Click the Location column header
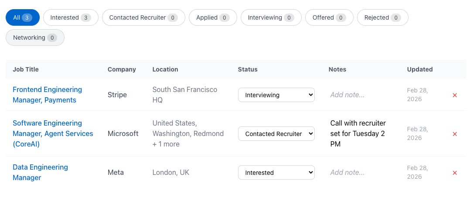 point(165,69)
